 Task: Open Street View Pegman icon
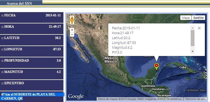[72, 20]
